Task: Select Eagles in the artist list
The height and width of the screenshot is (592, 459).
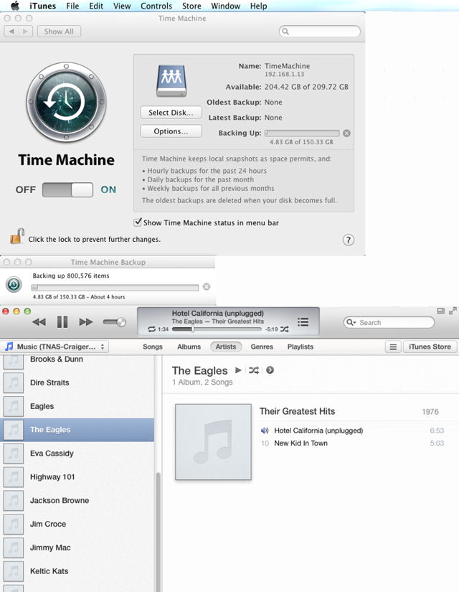Action: point(77,406)
